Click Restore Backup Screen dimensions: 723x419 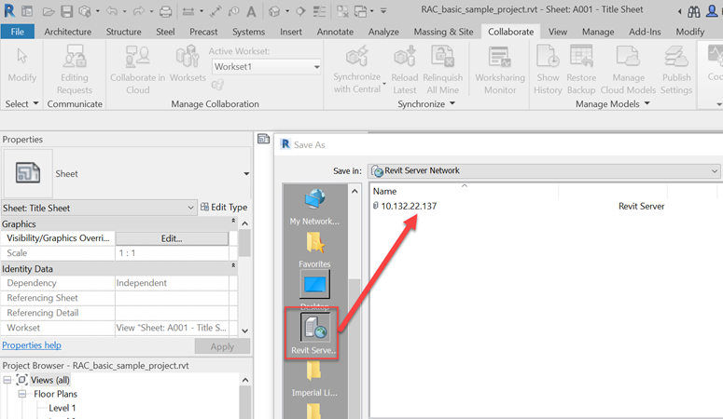pyautogui.click(x=581, y=69)
